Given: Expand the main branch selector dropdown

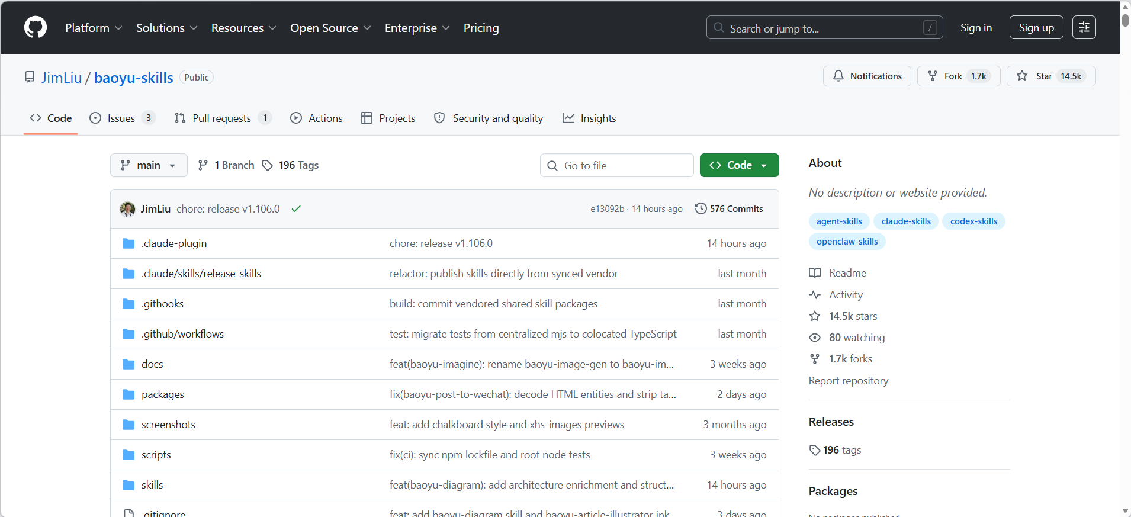Looking at the screenshot, I should 149,165.
